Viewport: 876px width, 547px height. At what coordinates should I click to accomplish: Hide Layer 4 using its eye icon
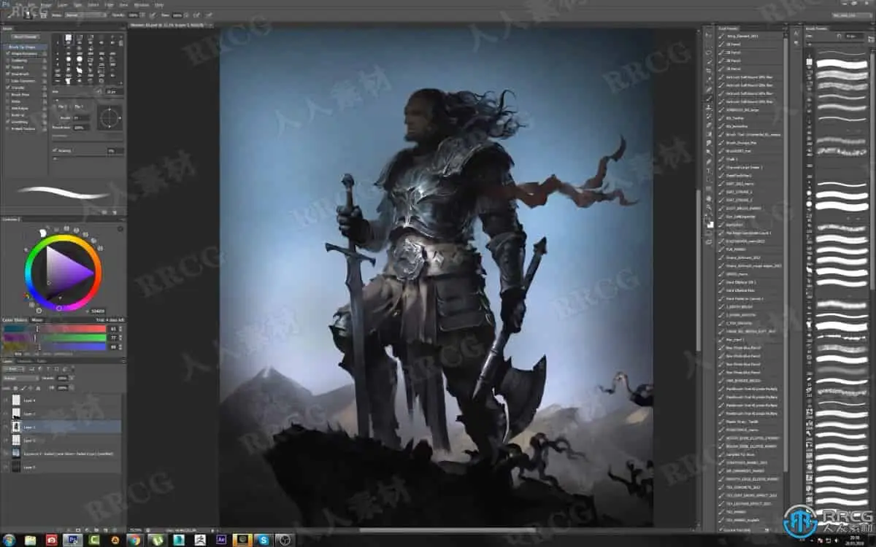click(x=6, y=400)
